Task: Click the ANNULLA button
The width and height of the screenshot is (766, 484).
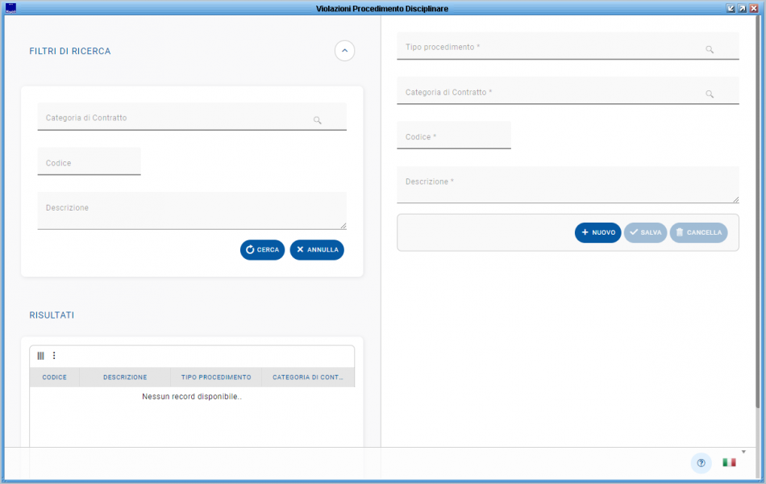Action: point(317,250)
